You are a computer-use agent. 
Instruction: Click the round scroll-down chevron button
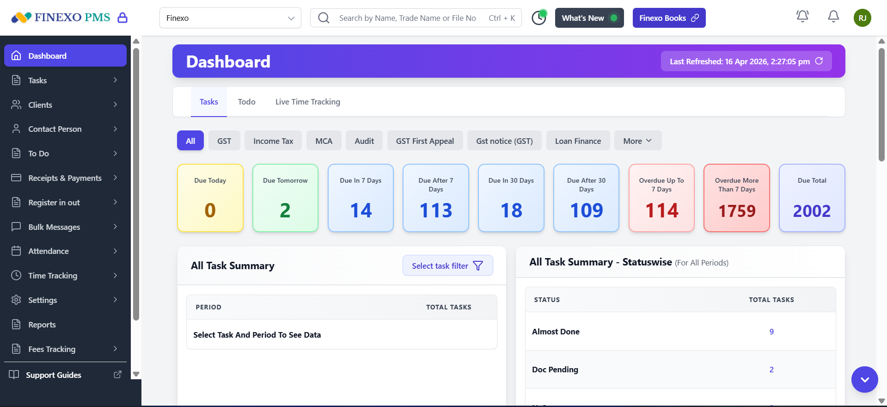(x=865, y=380)
